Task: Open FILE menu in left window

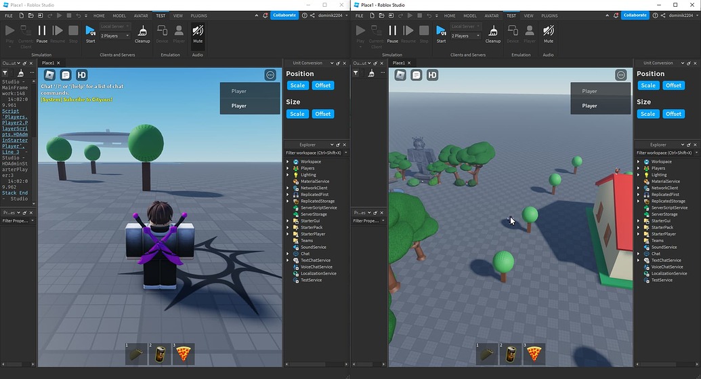Action: point(9,16)
